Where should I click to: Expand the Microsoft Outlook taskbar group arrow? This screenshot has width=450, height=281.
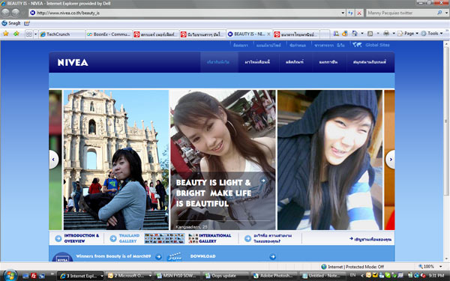150,276
